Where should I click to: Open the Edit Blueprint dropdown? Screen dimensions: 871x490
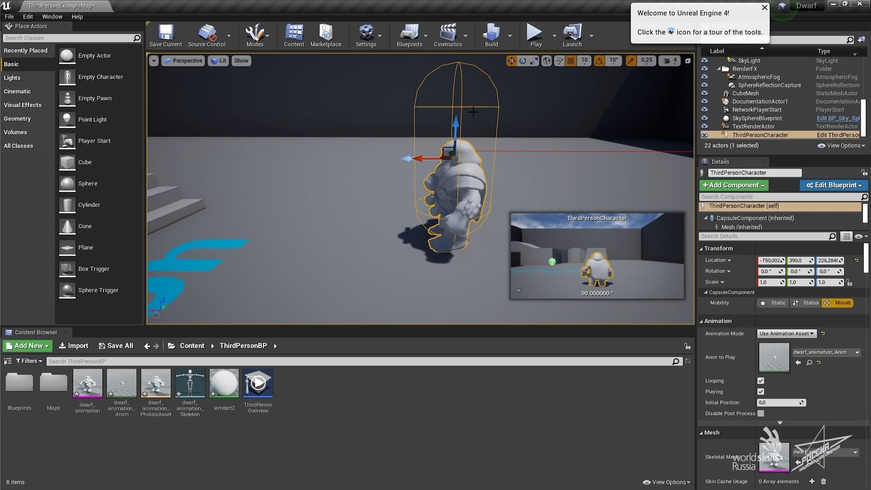[834, 185]
